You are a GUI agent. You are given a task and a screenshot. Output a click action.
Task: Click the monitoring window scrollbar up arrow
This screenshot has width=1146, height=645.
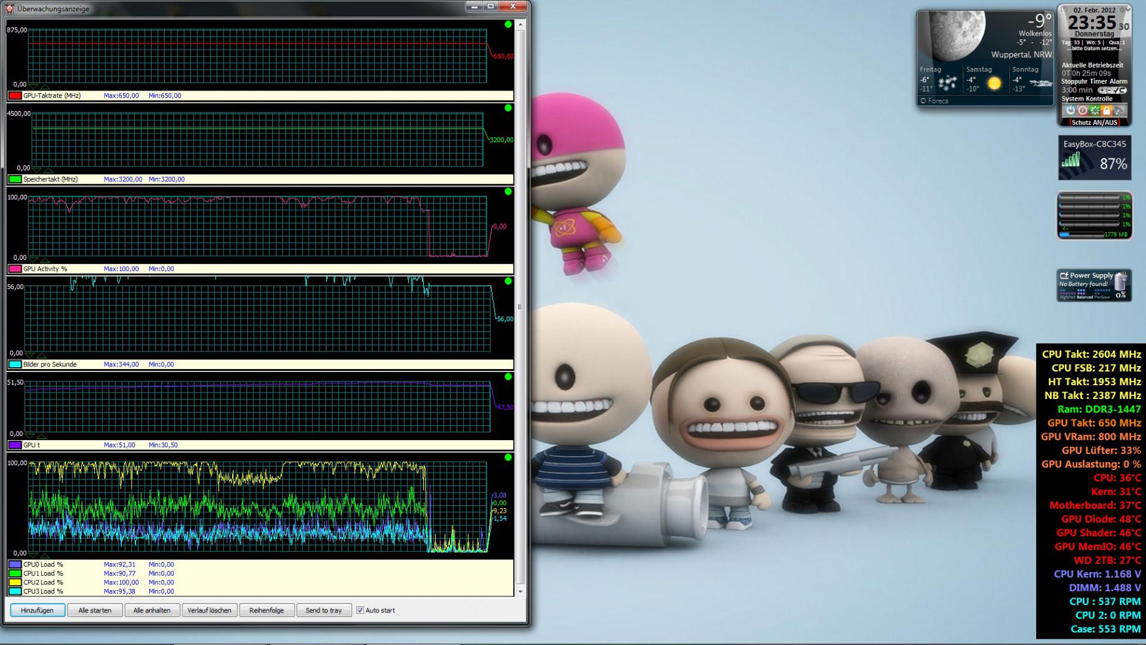coord(520,25)
